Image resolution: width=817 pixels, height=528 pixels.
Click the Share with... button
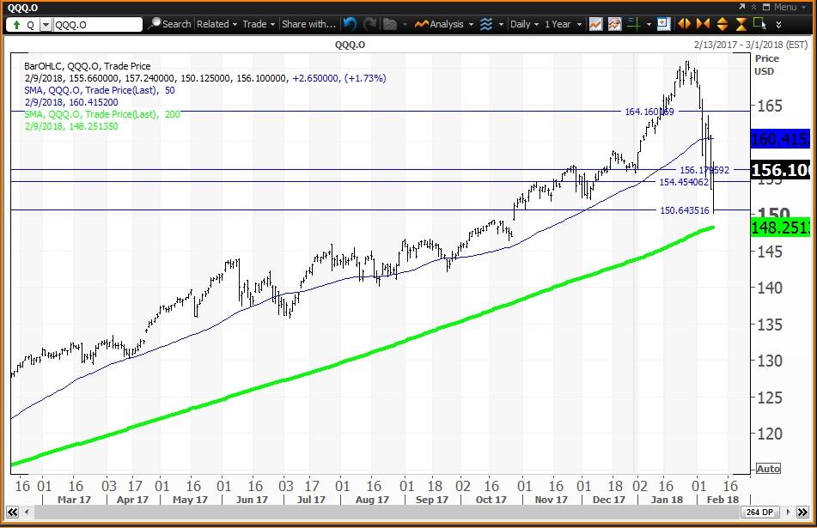pyautogui.click(x=308, y=24)
